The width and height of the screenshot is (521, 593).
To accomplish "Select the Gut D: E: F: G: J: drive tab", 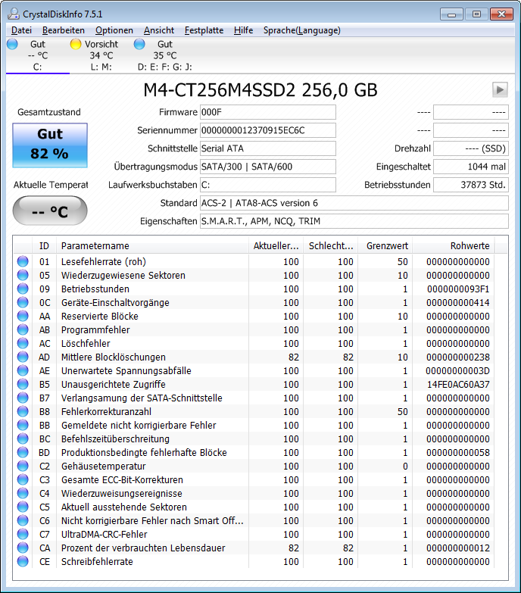I will (x=165, y=55).
